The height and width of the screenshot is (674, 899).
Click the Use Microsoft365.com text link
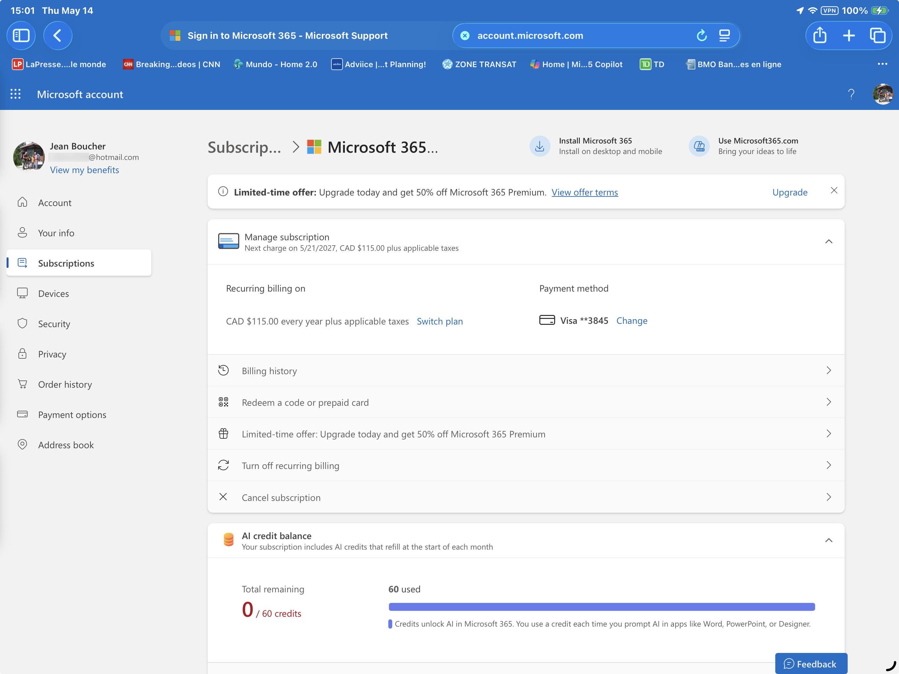click(x=758, y=141)
